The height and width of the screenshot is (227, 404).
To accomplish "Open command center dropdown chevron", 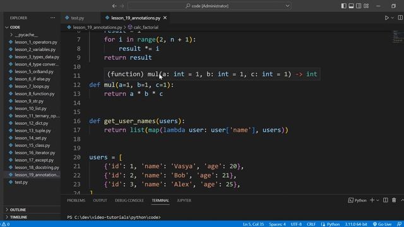I will (x=287, y=6).
